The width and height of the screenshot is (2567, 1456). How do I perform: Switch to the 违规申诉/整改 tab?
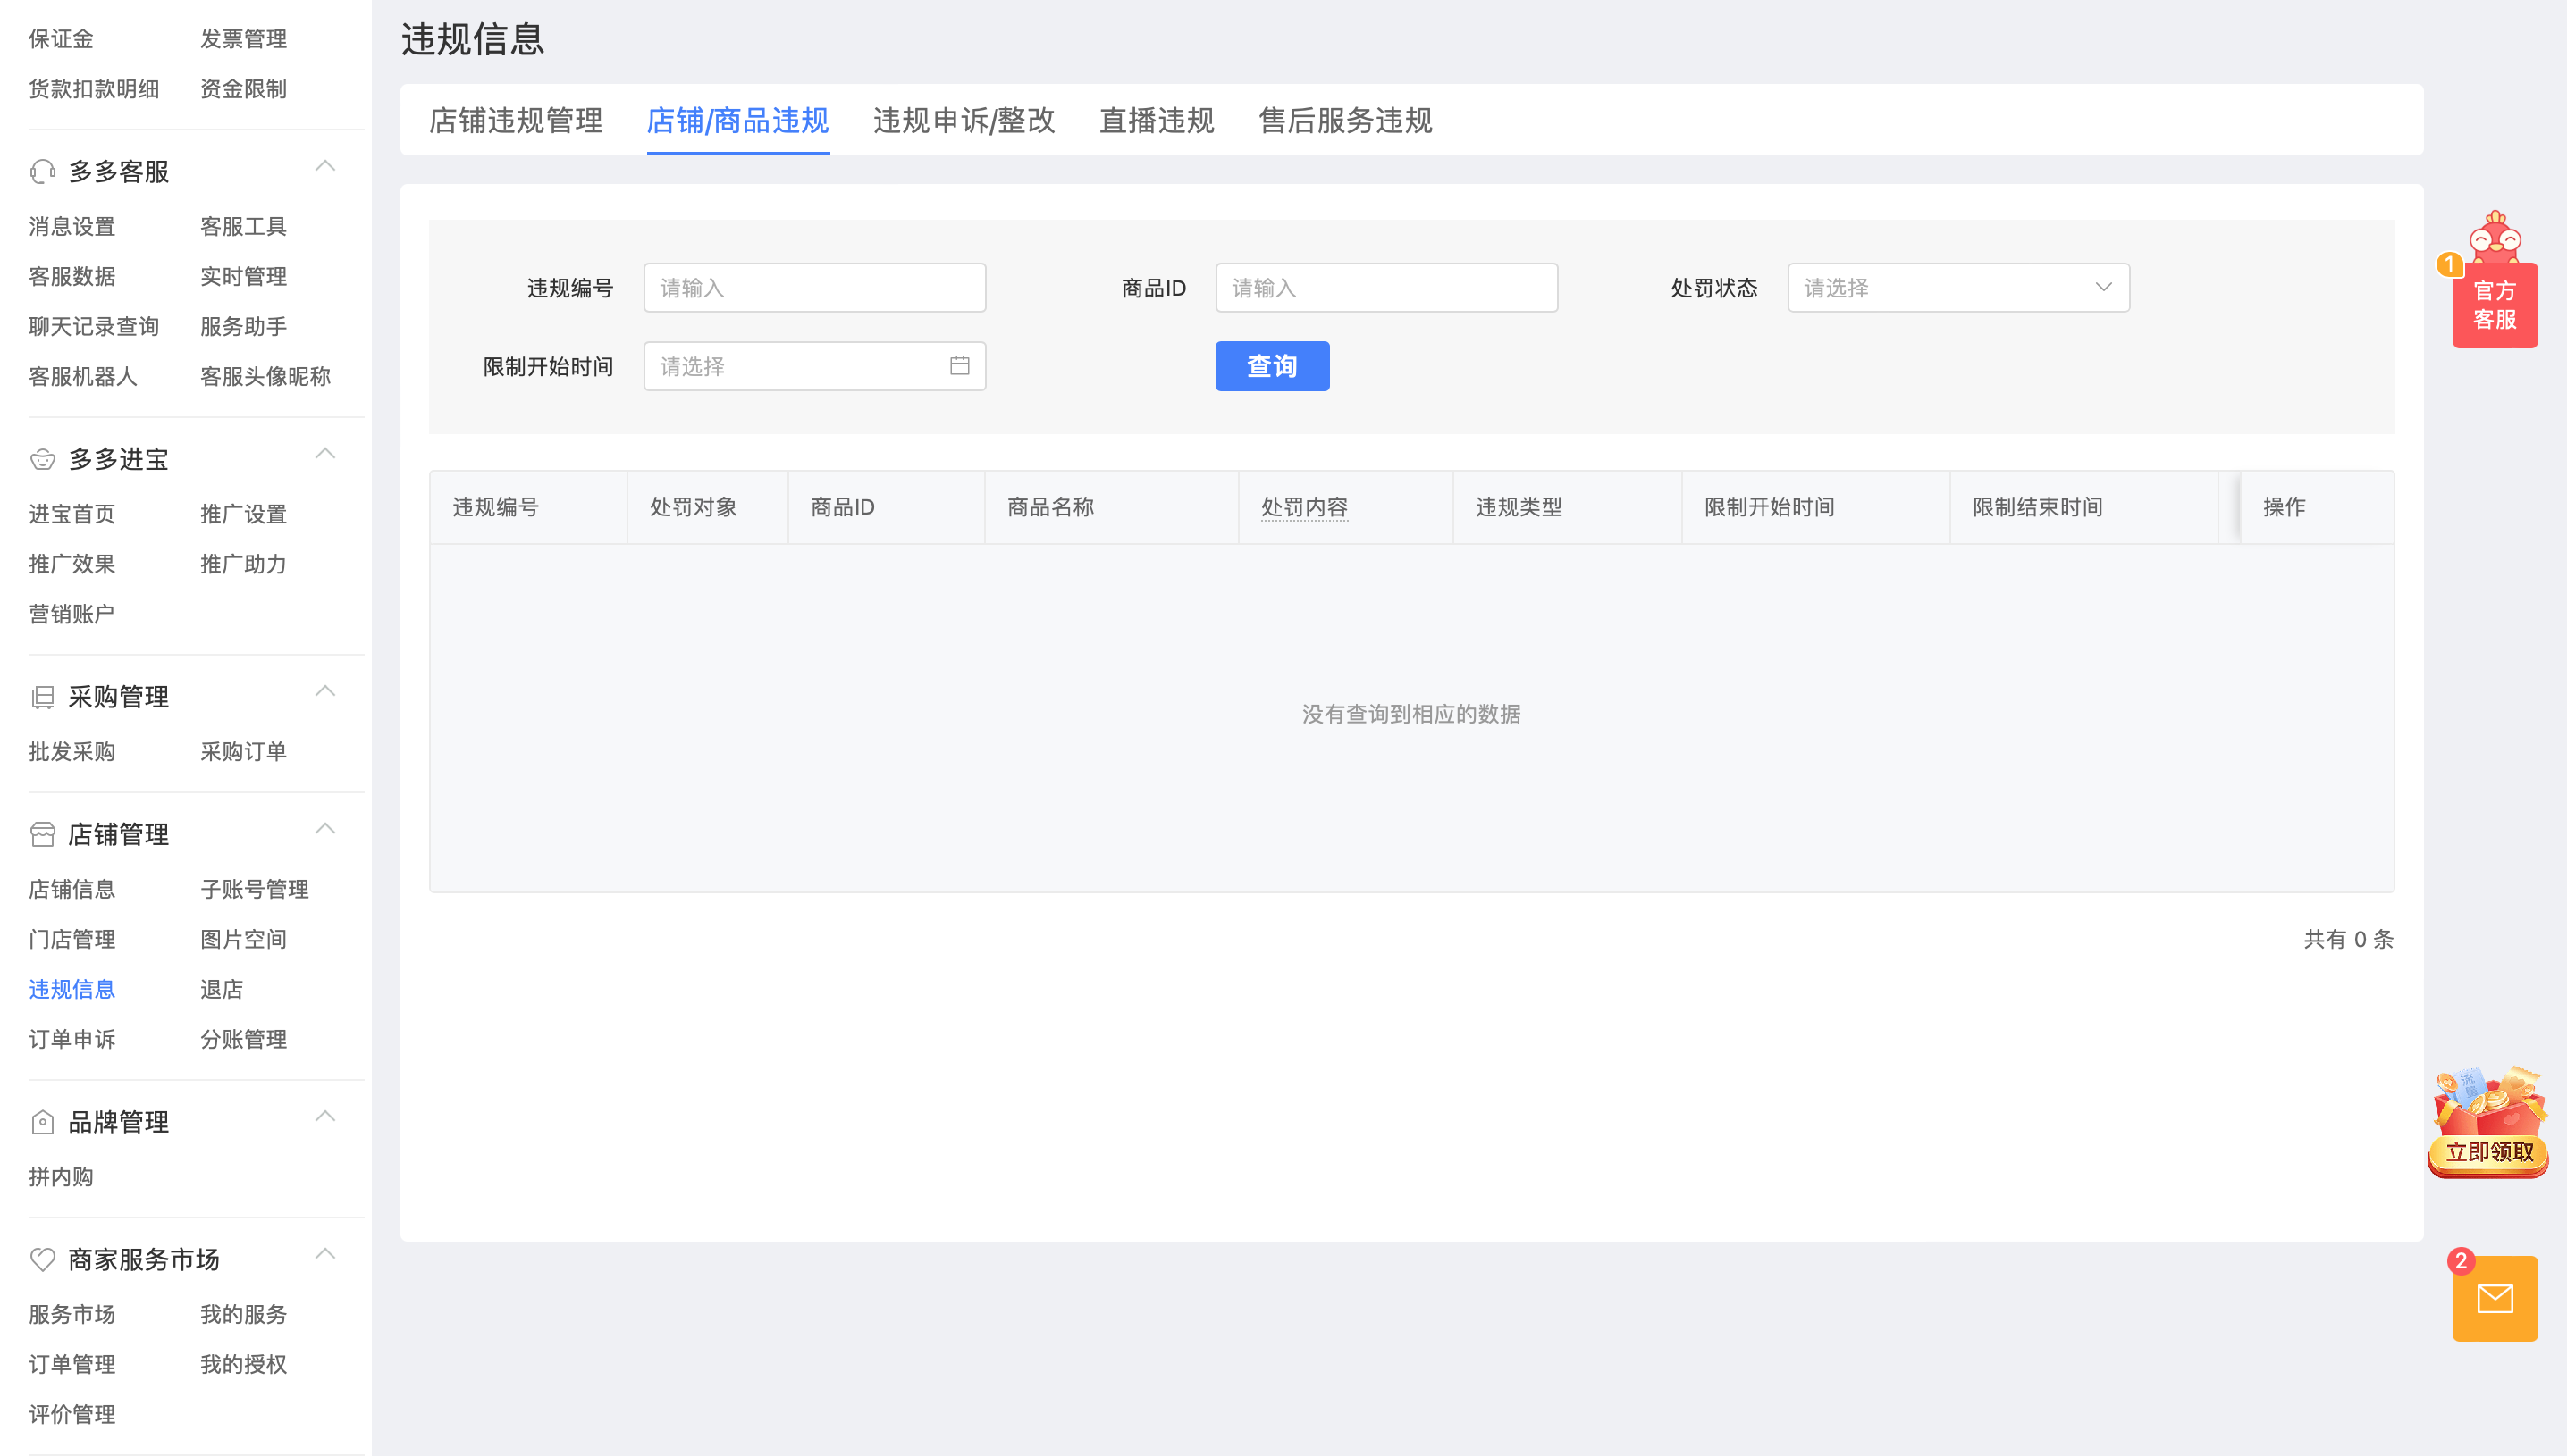coord(964,120)
